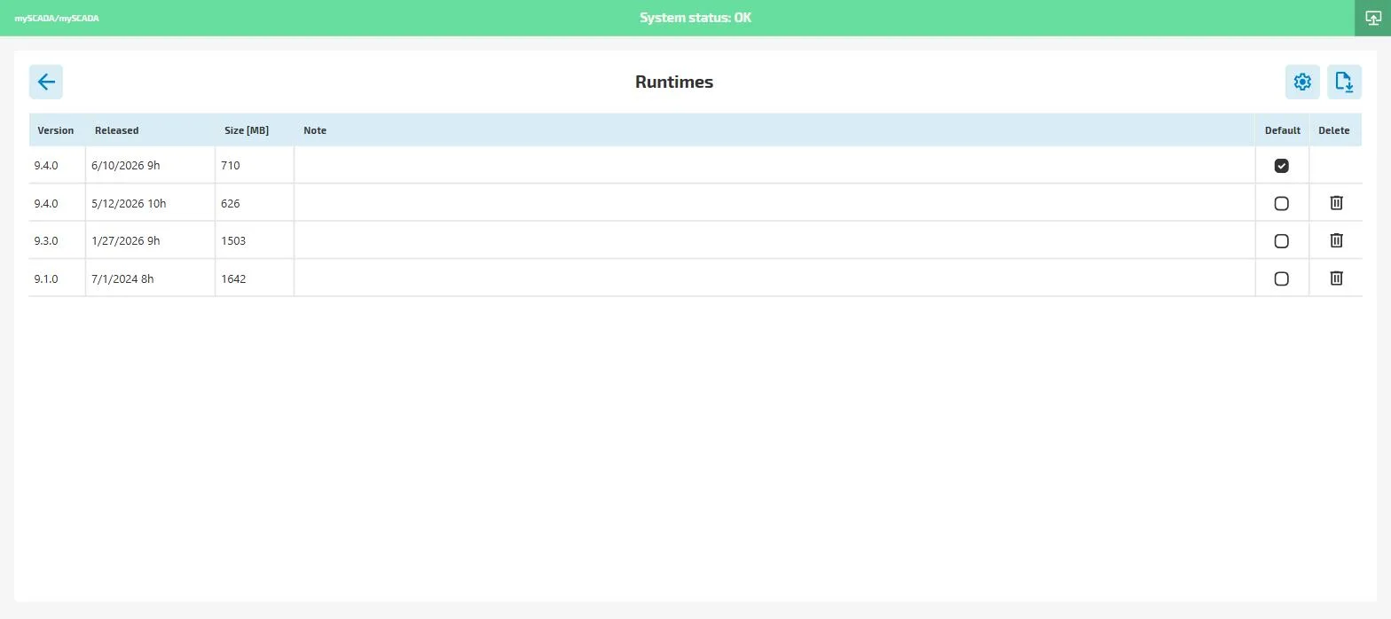Open runtimes settings gear
1391x619 pixels.
point(1302,82)
